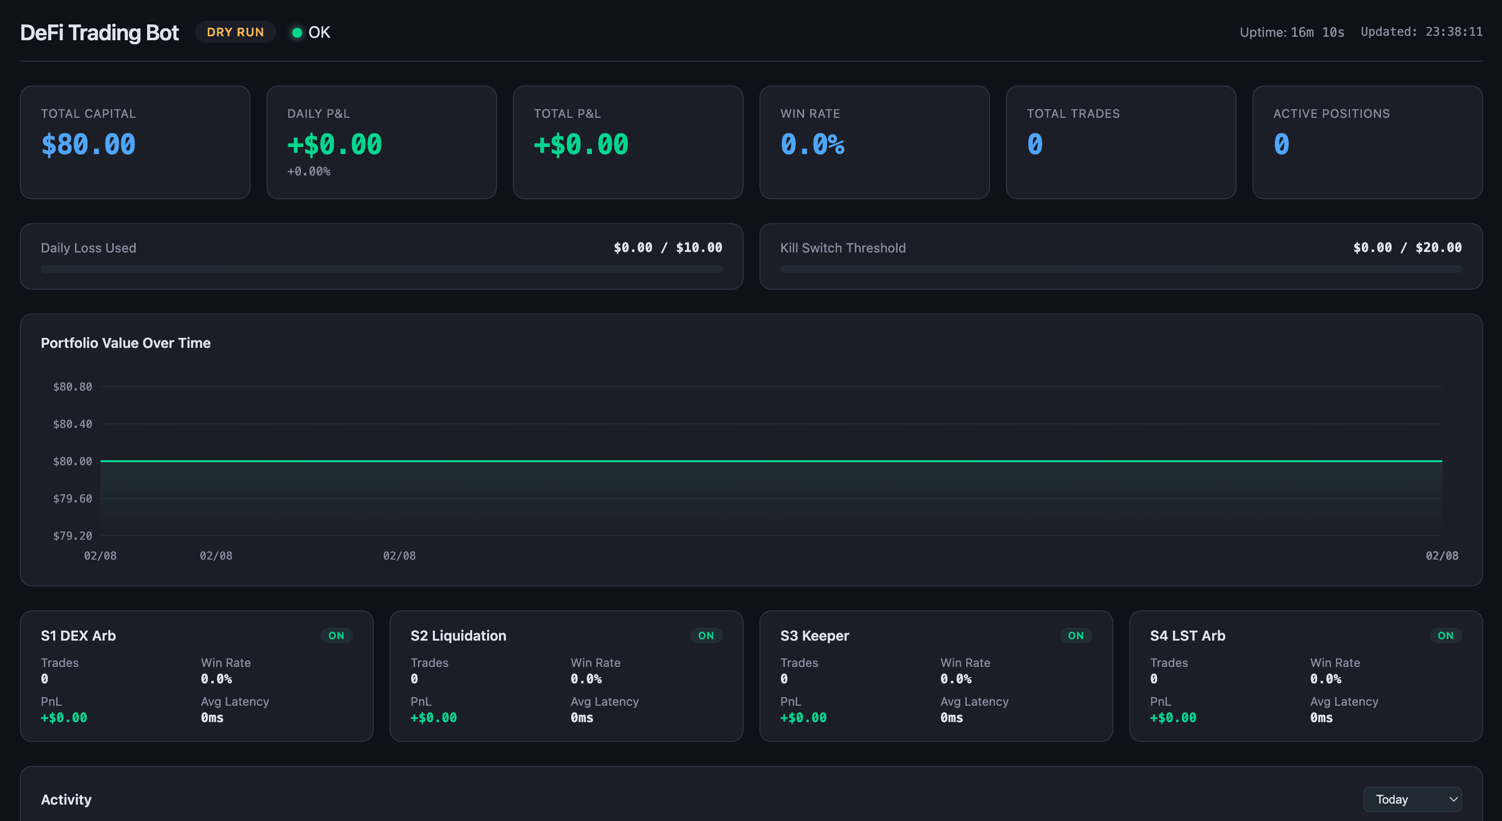The image size is (1502, 821).
Task: Click the S1 DEX Arb strategy title
Action: pyautogui.click(x=79, y=636)
